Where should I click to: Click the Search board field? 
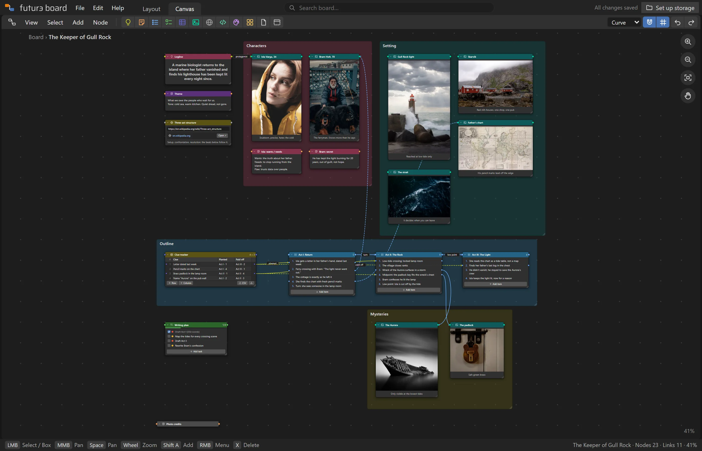pyautogui.click(x=389, y=8)
